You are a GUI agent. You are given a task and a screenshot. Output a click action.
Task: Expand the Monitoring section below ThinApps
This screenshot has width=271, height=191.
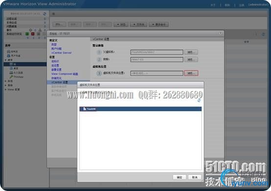5,81
